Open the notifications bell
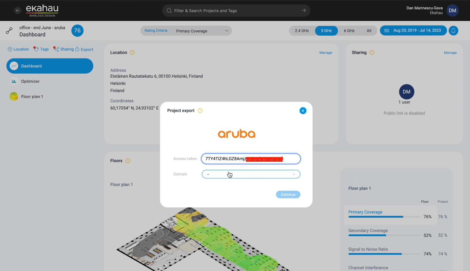The height and width of the screenshot is (271, 470). click(453, 31)
